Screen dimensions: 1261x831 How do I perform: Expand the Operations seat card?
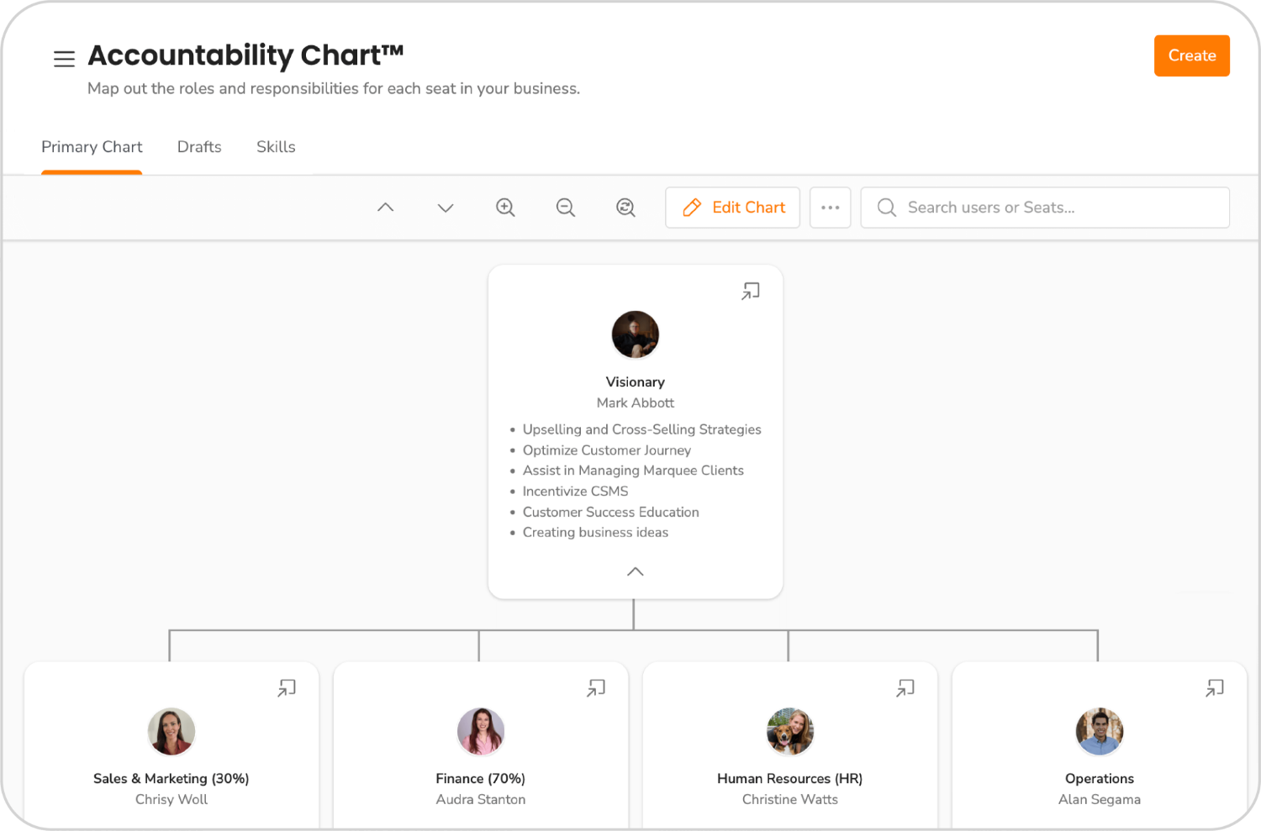(1215, 687)
